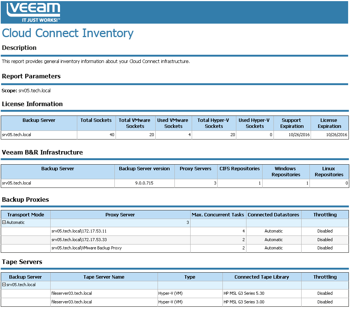Click the Used Hyper-V Sockets column header
350x309 pixels.
[x=254, y=123]
